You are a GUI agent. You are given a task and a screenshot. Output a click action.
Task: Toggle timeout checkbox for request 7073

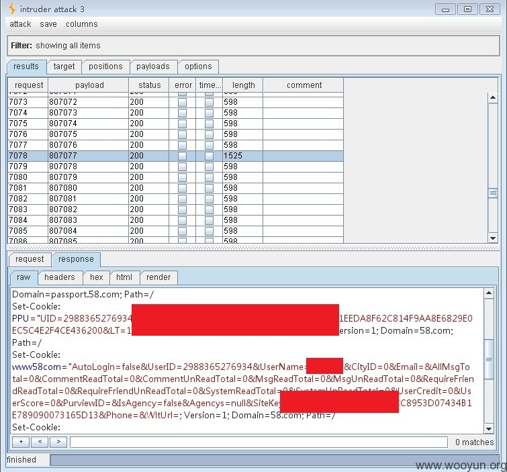click(210, 102)
